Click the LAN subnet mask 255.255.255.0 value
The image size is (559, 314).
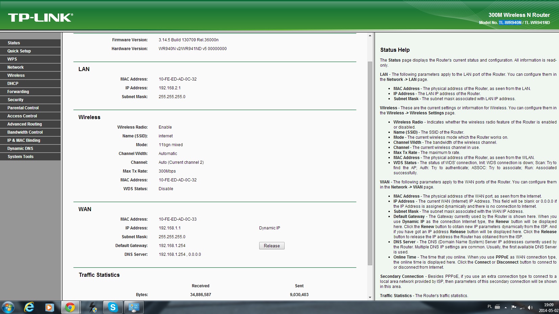coord(172,97)
